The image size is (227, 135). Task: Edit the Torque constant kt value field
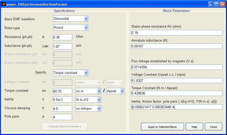(x=63, y=91)
